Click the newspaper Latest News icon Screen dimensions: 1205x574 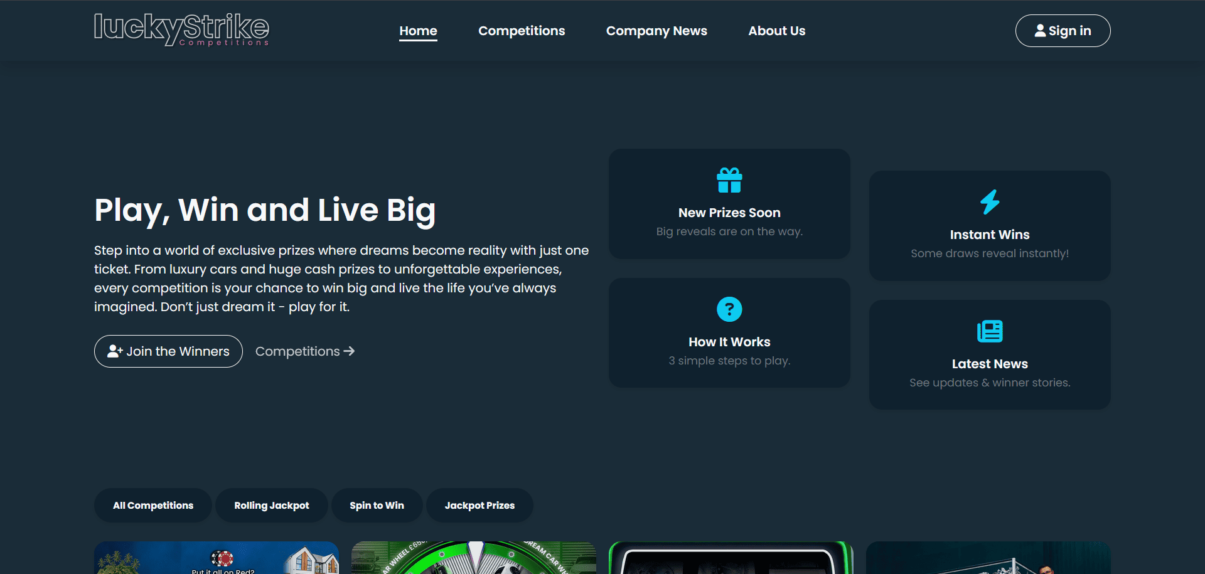coord(990,331)
